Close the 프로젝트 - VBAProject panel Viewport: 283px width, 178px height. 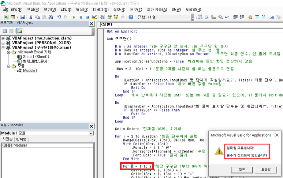92,24
